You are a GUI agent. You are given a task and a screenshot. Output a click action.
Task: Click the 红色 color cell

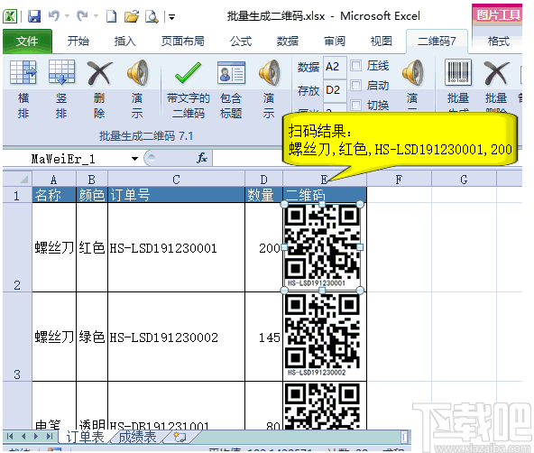(92, 247)
